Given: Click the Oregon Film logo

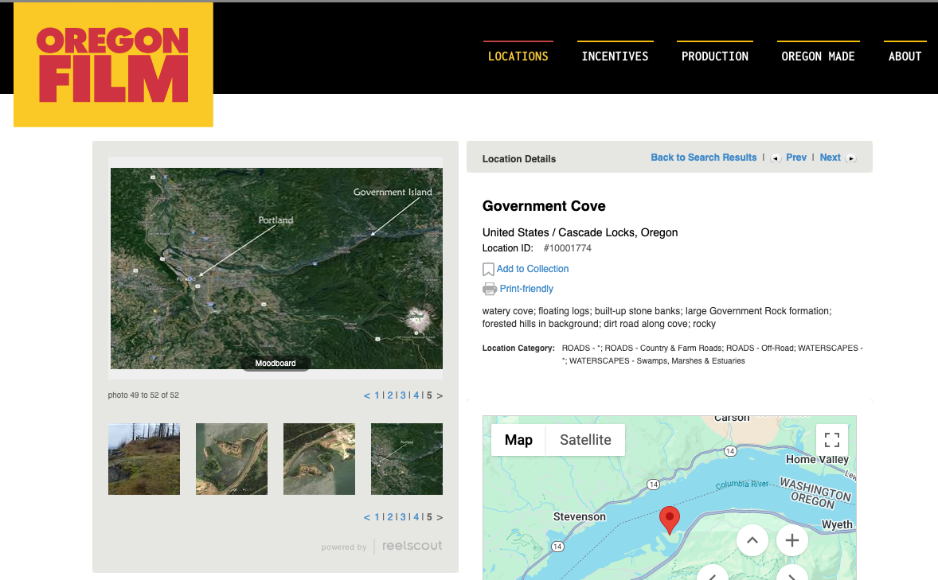Looking at the screenshot, I should tap(113, 64).
